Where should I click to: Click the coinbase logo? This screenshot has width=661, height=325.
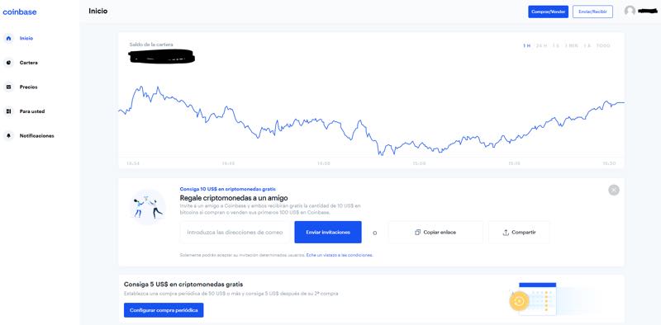tap(20, 12)
